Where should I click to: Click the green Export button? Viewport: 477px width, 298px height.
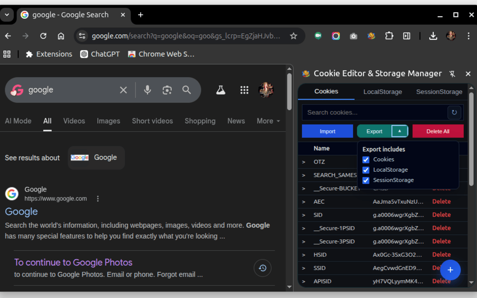click(374, 131)
